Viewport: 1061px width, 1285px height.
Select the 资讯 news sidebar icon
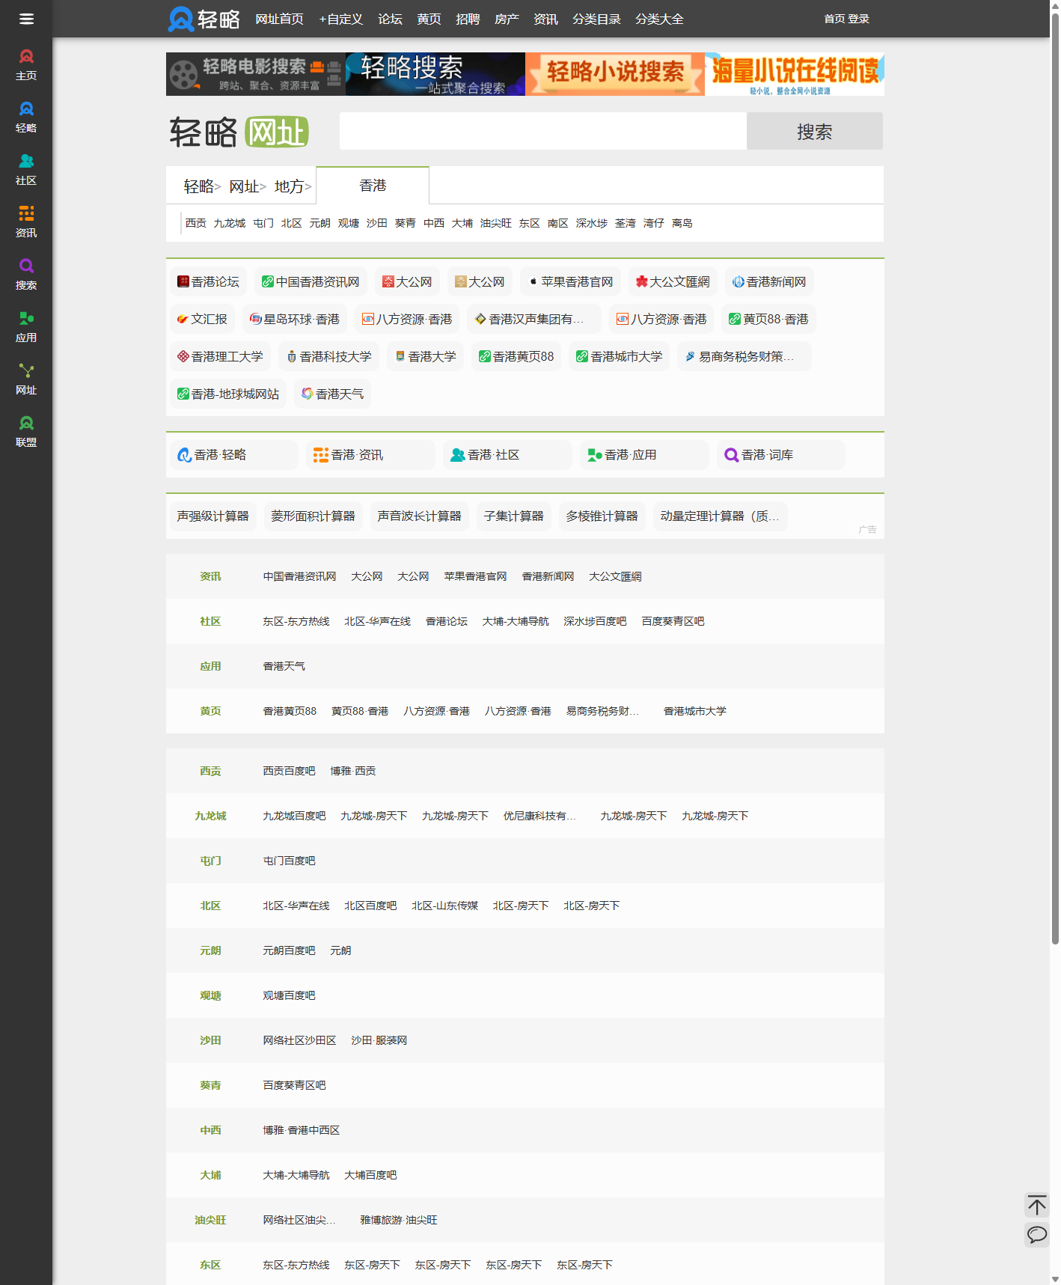tap(26, 222)
